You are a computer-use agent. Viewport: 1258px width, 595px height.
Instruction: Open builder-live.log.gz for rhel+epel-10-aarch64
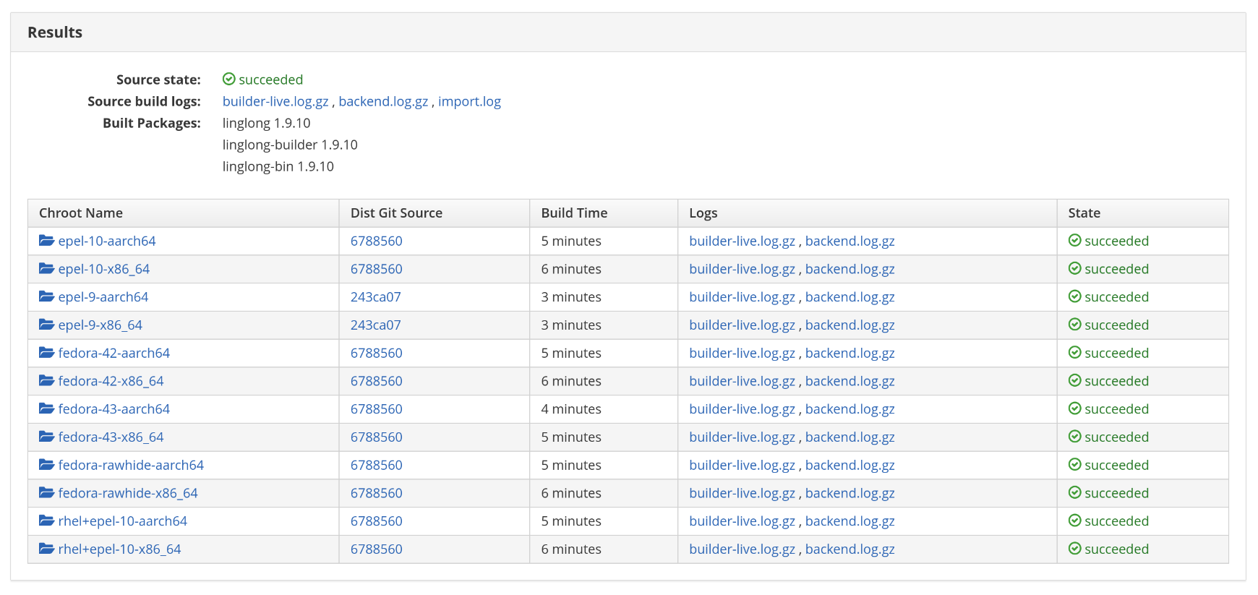(742, 521)
